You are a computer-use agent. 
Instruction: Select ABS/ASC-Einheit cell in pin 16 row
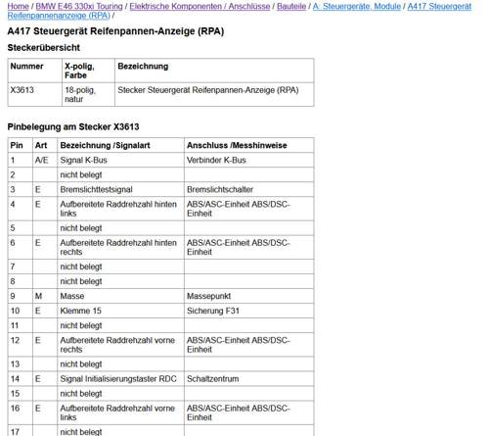coord(249,412)
